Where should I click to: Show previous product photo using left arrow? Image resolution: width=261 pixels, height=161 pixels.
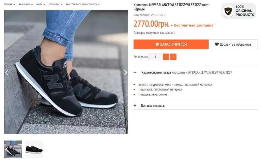coord(7,73)
